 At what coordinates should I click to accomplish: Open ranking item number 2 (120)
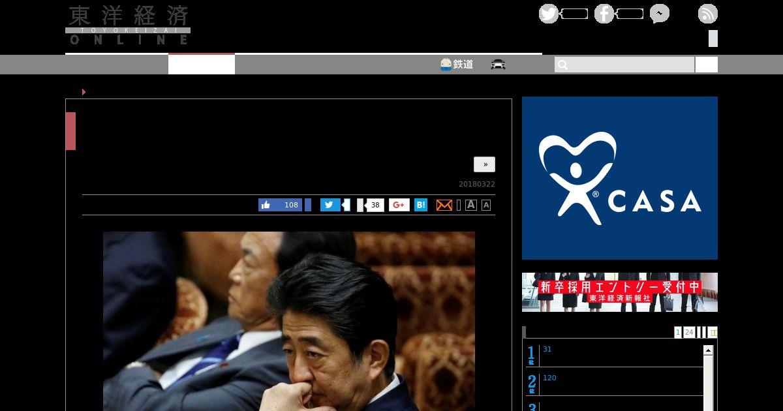(x=549, y=378)
